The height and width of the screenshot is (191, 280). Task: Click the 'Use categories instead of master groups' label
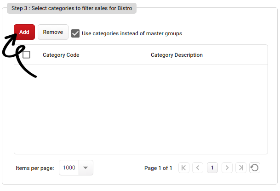pyautogui.click(x=132, y=33)
